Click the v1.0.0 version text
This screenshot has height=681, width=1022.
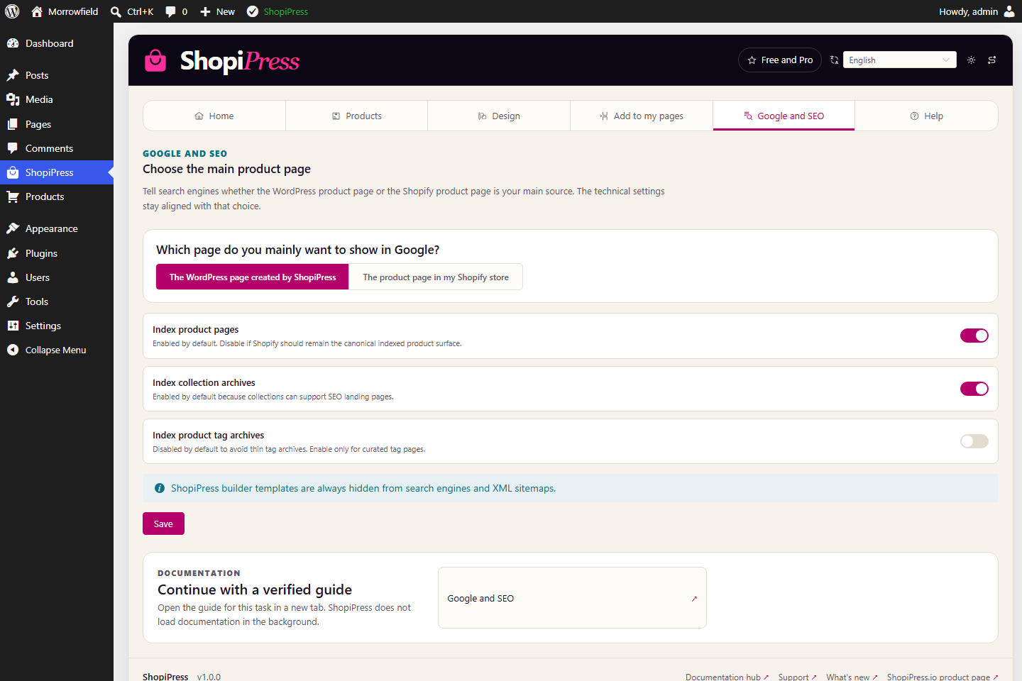[209, 677]
